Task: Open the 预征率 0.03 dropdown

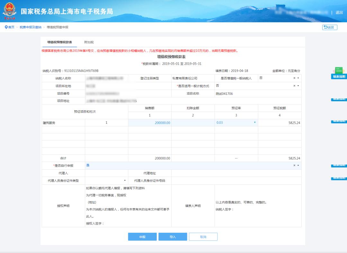Action: coord(255,123)
